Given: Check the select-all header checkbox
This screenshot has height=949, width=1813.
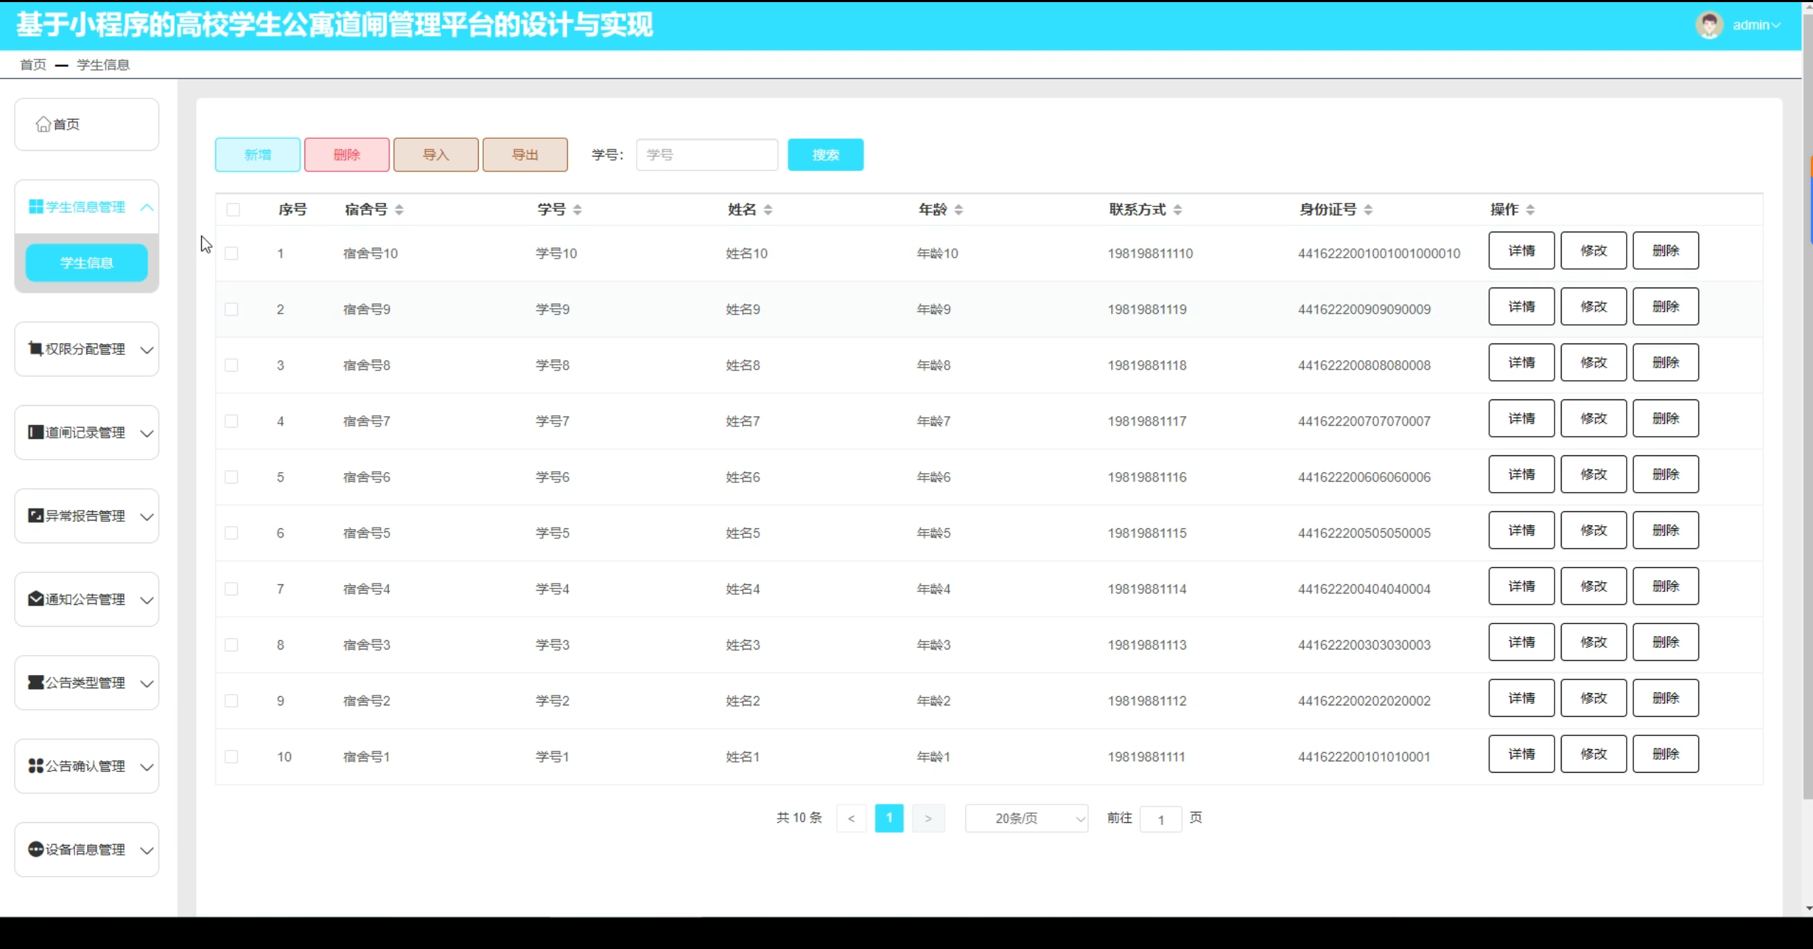Looking at the screenshot, I should [x=233, y=210].
